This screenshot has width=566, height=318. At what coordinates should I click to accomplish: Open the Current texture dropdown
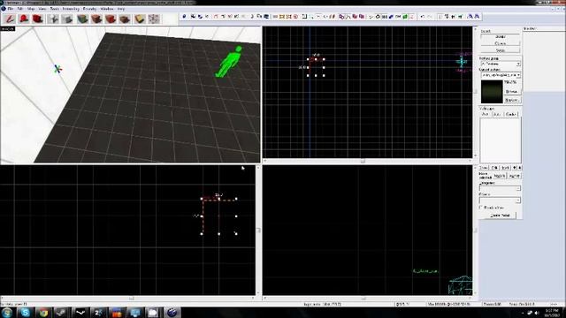[501, 75]
